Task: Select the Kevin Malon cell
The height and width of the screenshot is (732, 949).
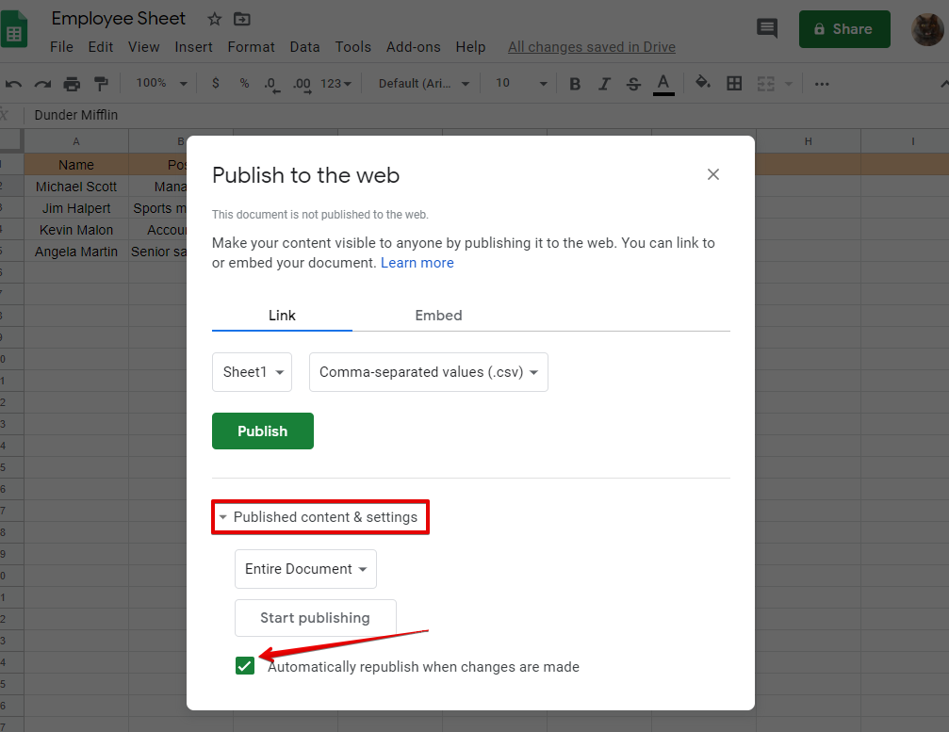Action: [76, 230]
